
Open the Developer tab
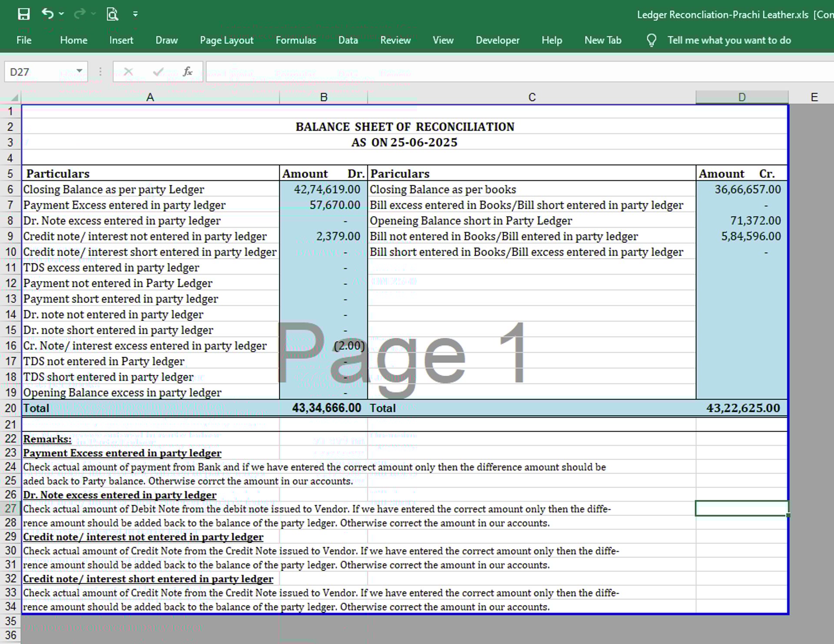[x=497, y=40]
